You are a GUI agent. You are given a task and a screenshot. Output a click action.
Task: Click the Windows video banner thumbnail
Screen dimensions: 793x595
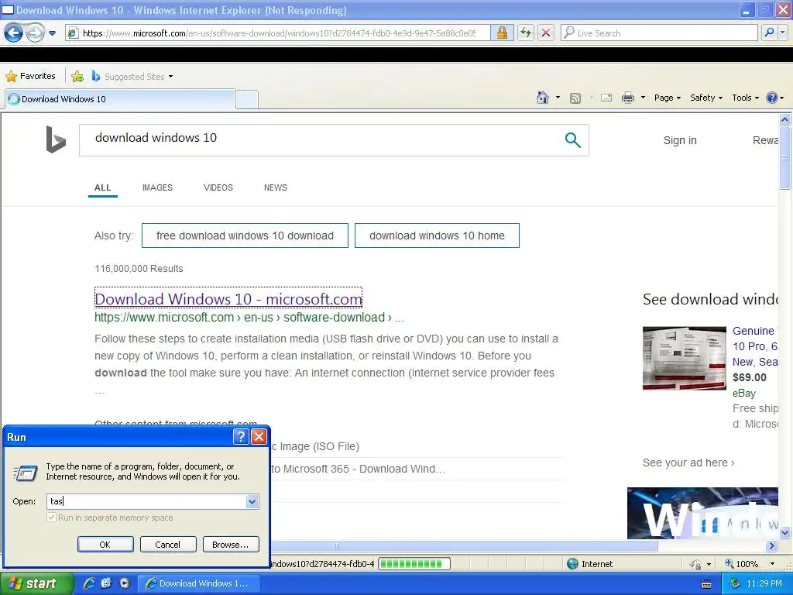click(702, 513)
